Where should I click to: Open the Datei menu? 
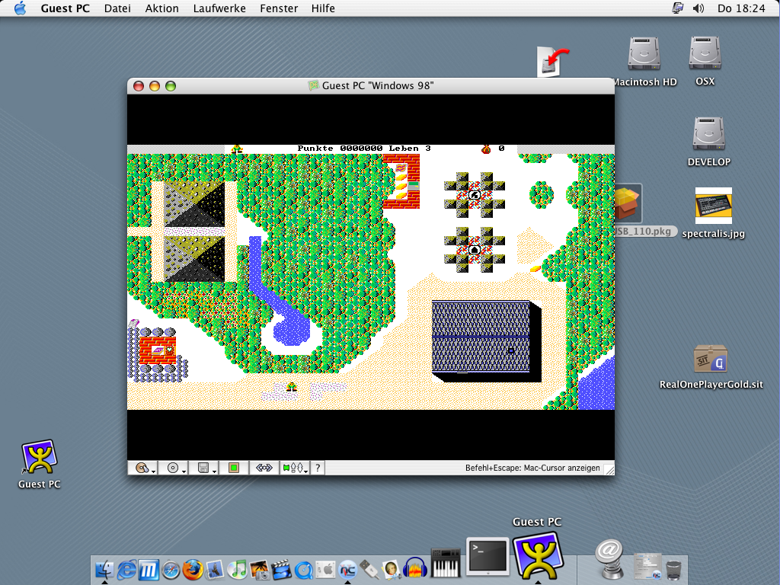(x=117, y=8)
